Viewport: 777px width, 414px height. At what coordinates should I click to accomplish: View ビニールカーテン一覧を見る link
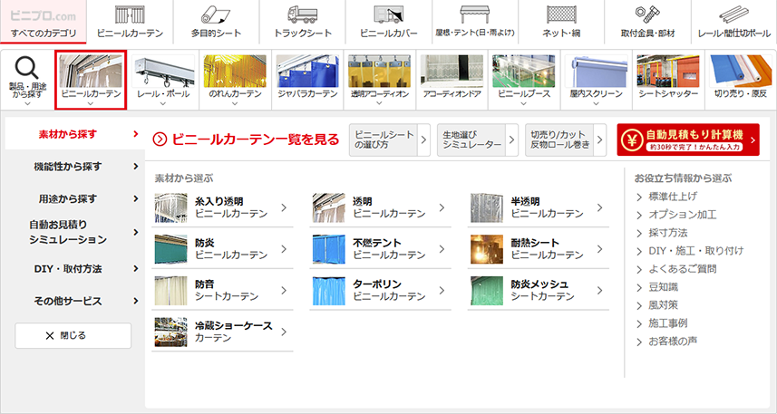tap(246, 140)
